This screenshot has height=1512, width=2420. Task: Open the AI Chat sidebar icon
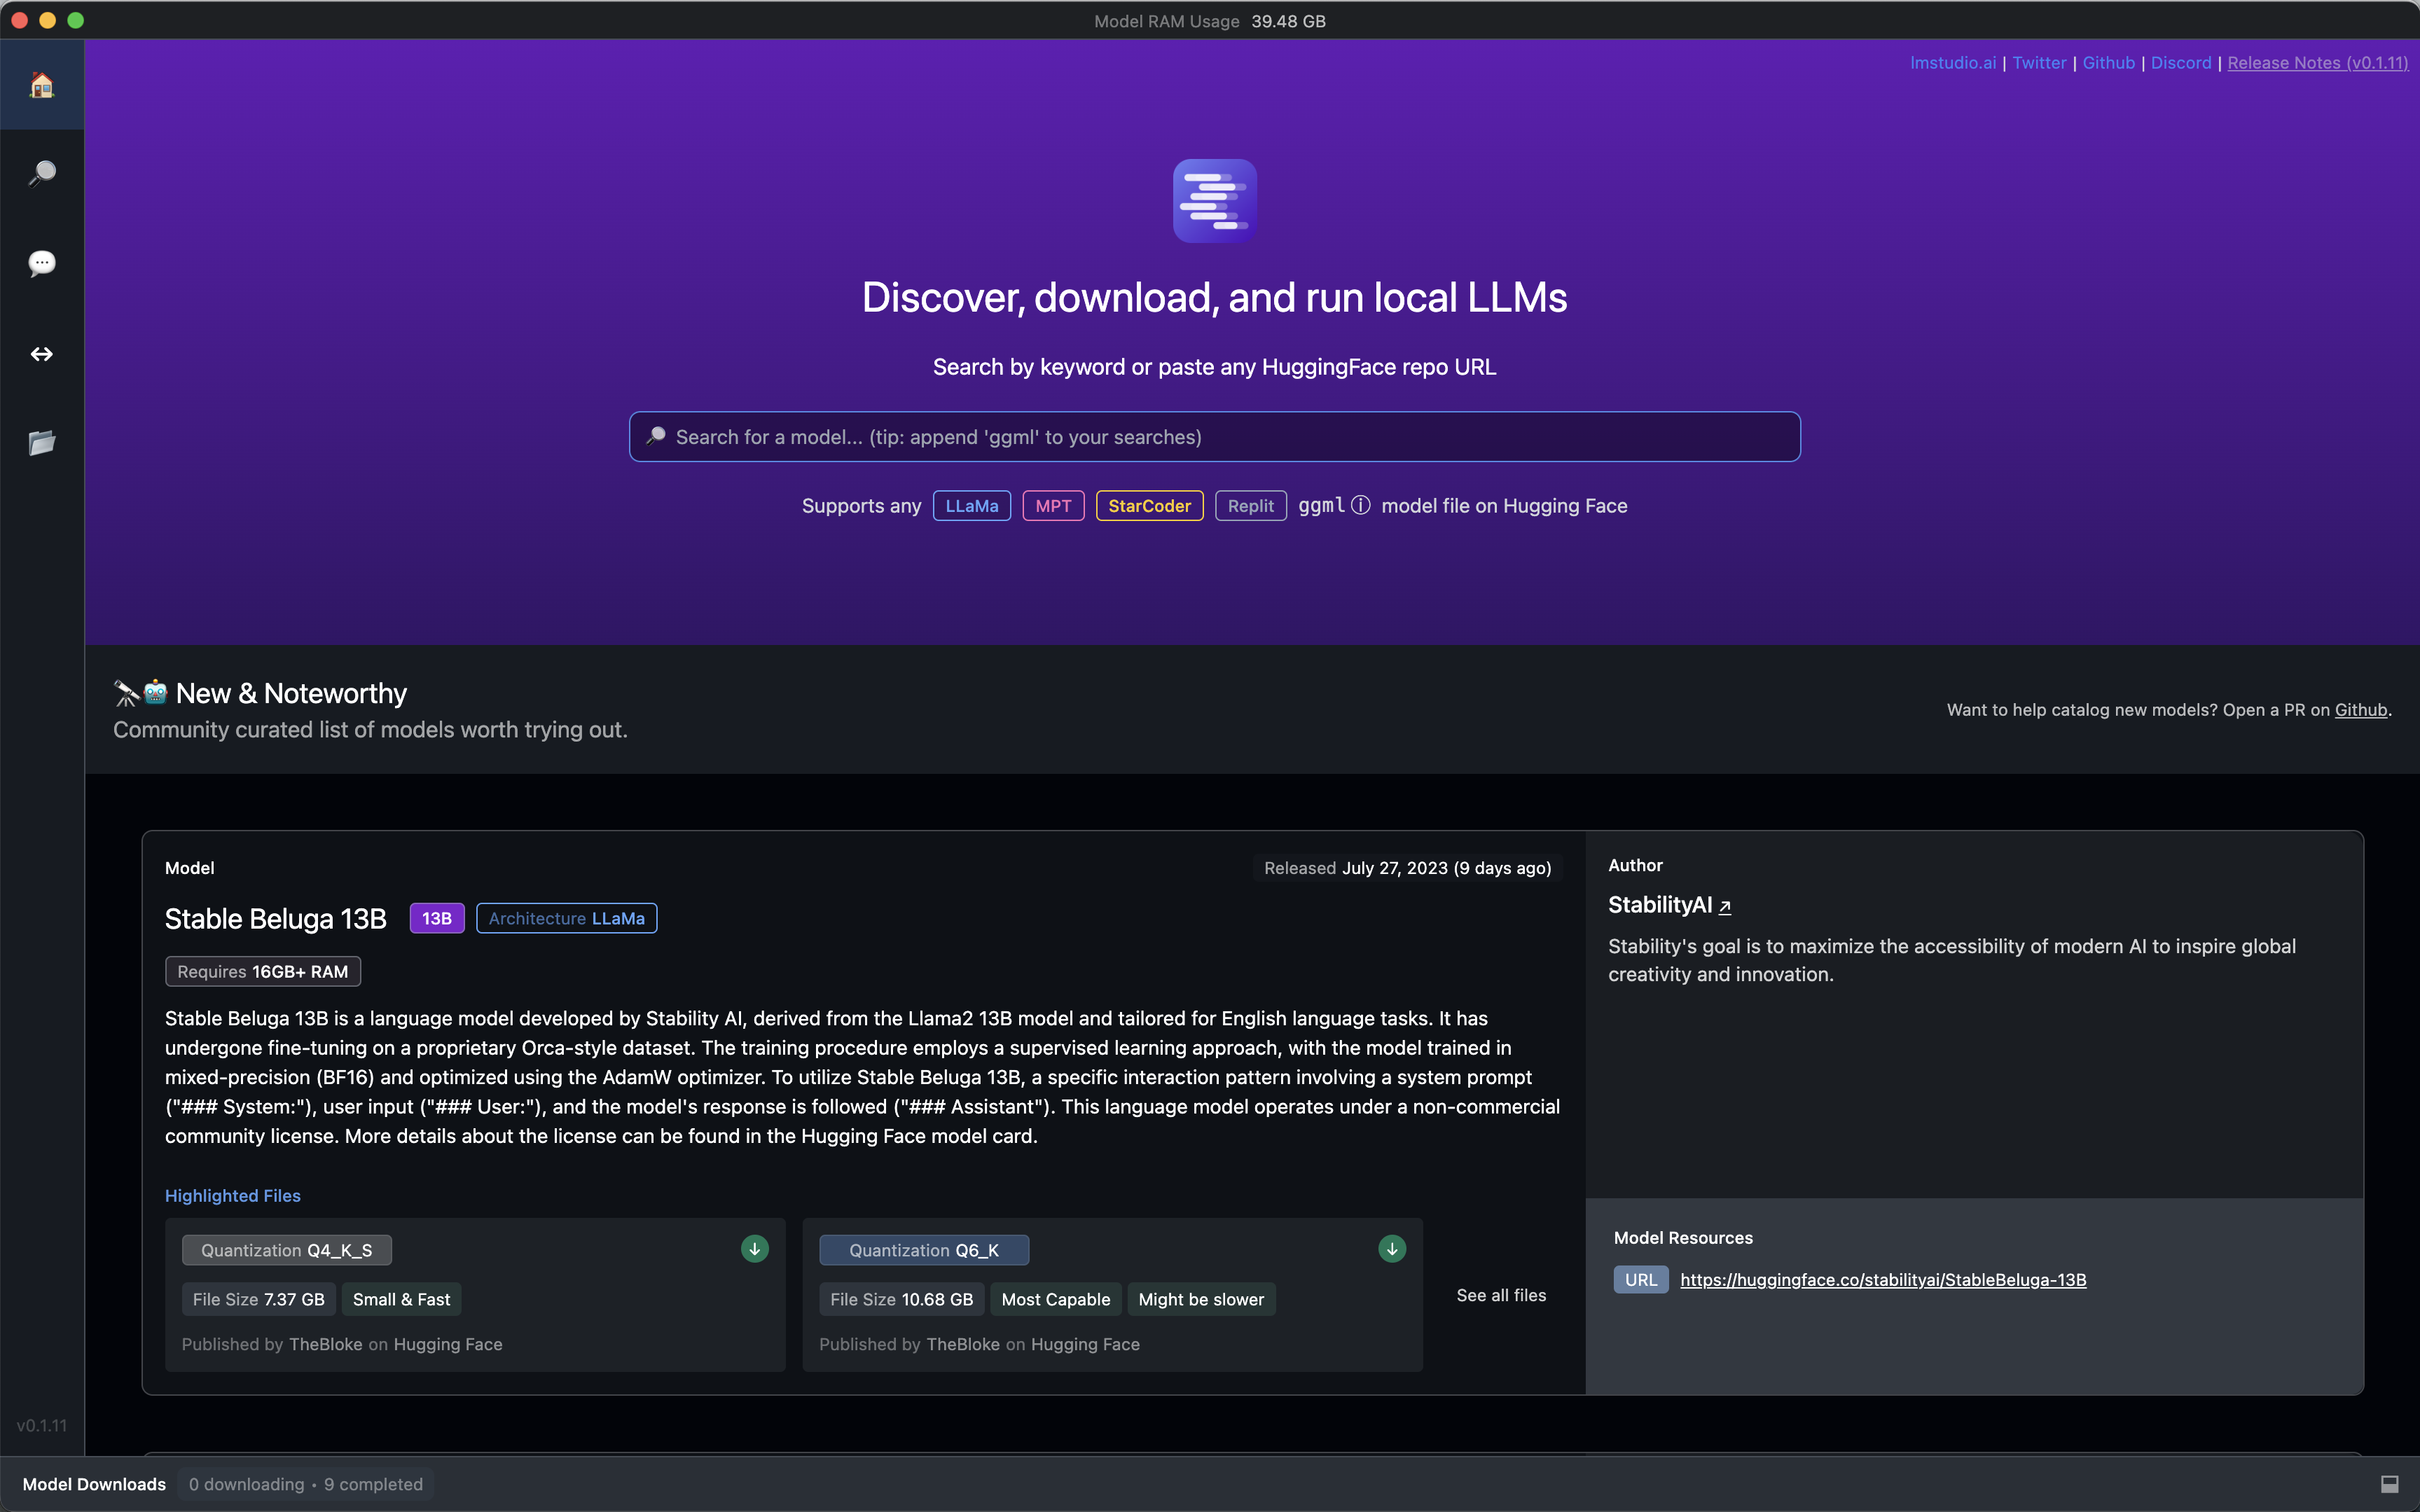(x=42, y=263)
